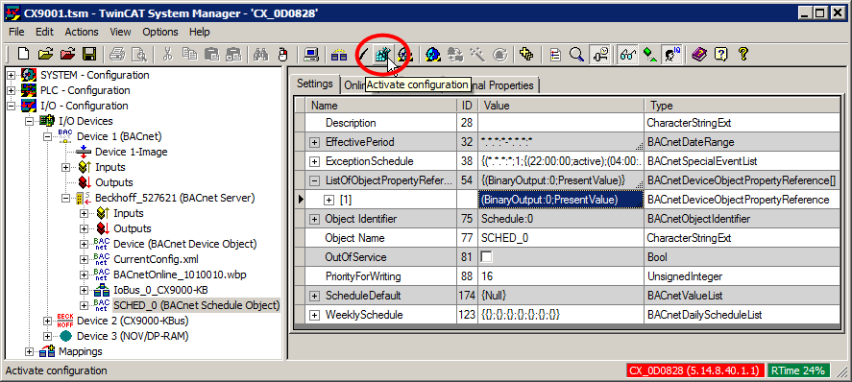Open the File menu
Image resolution: width=852 pixels, height=382 pixels.
coord(16,32)
